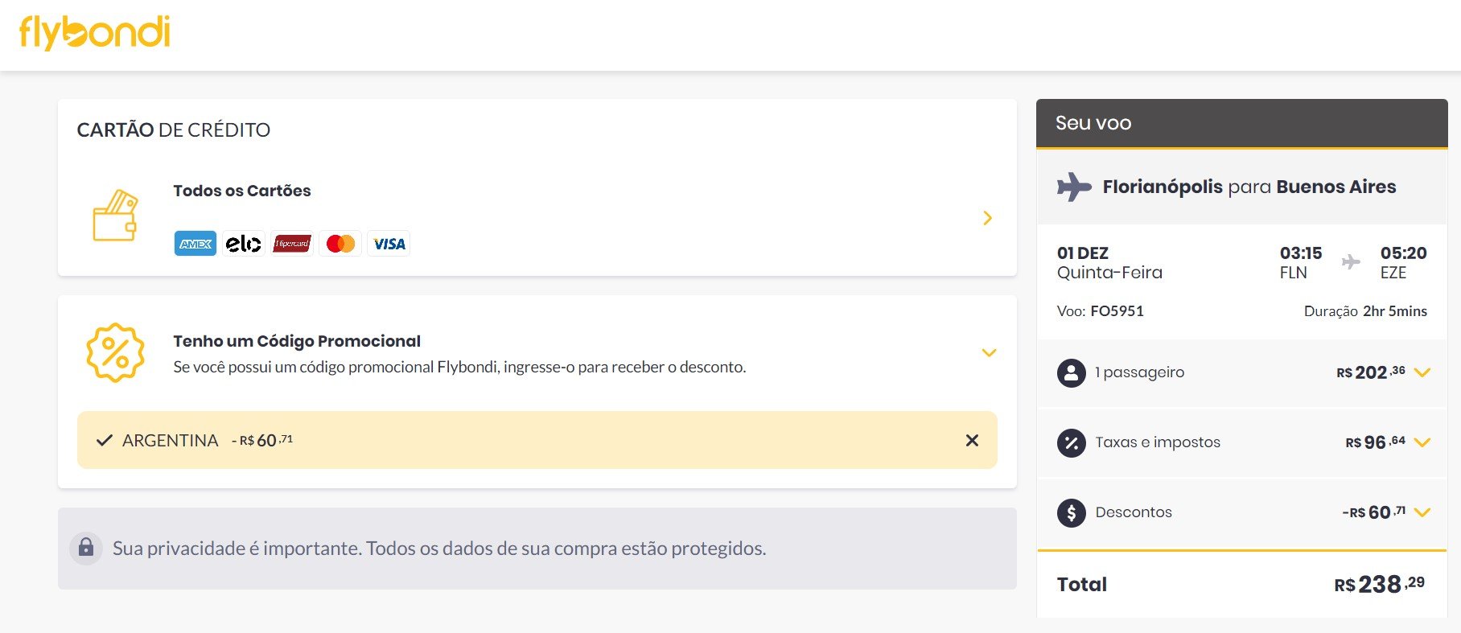This screenshot has width=1461, height=633.
Task: Remove the ARGENTINA promo code
Action: pos(972,440)
